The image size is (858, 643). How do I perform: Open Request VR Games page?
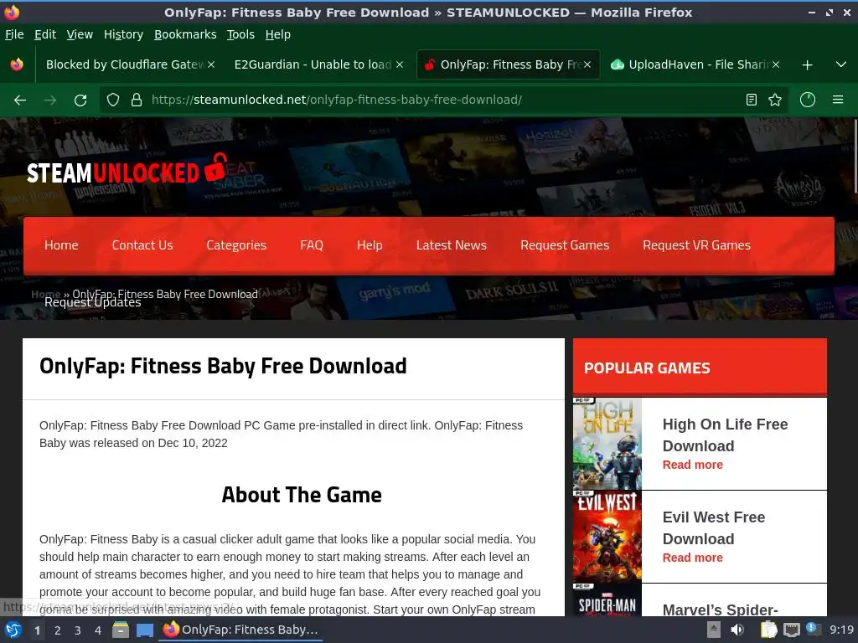696,245
